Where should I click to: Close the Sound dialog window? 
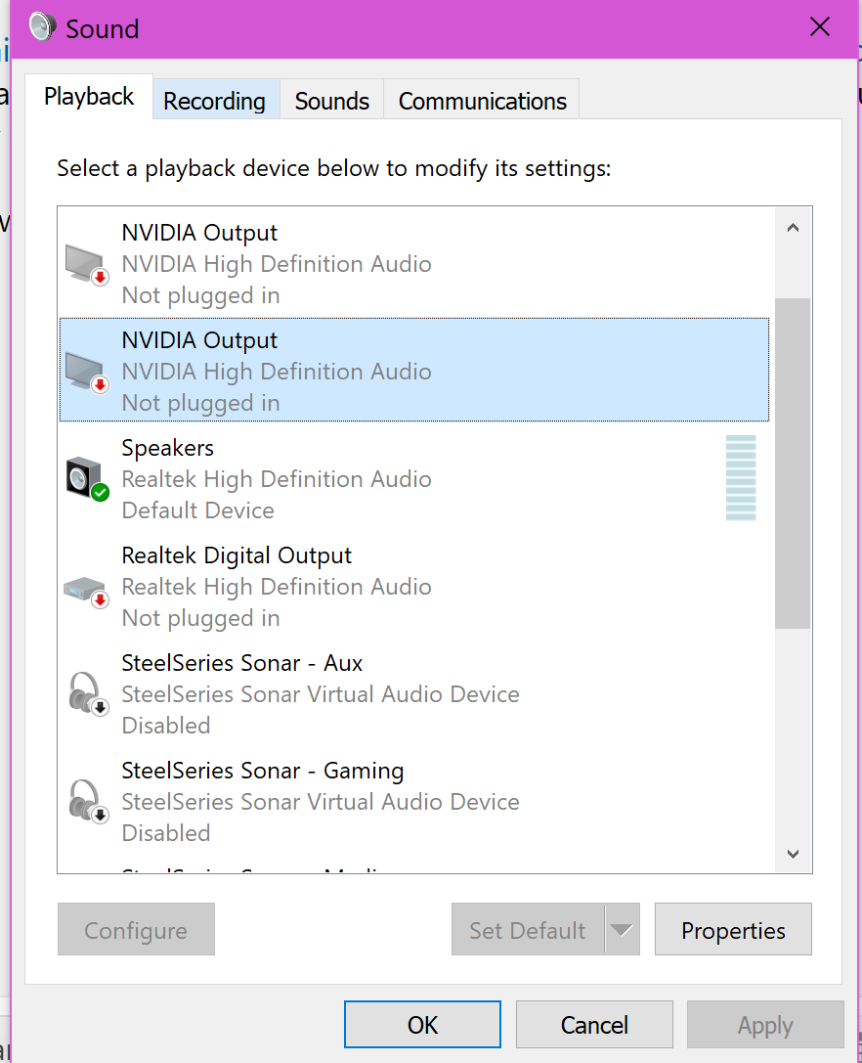pyautogui.click(x=820, y=27)
